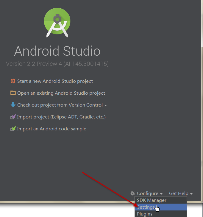Choose Settings in the Configure menu
The image size is (203, 217).
(161, 207)
